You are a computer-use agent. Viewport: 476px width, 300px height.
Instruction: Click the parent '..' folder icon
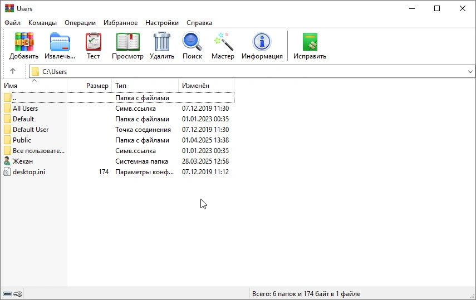click(x=7, y=98)
